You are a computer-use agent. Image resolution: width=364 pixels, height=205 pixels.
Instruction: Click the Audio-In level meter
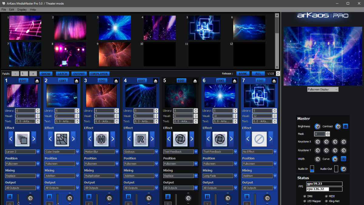tap(312, 169)
